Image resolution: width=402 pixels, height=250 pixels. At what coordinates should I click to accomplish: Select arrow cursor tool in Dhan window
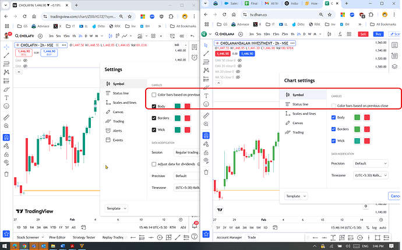[x=206, y=45]
